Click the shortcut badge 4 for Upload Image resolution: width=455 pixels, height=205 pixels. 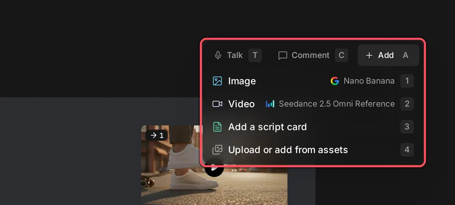click(407, 150)
